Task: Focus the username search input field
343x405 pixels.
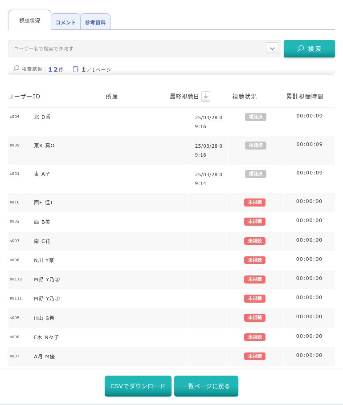Action: click(x=137, y=49)
